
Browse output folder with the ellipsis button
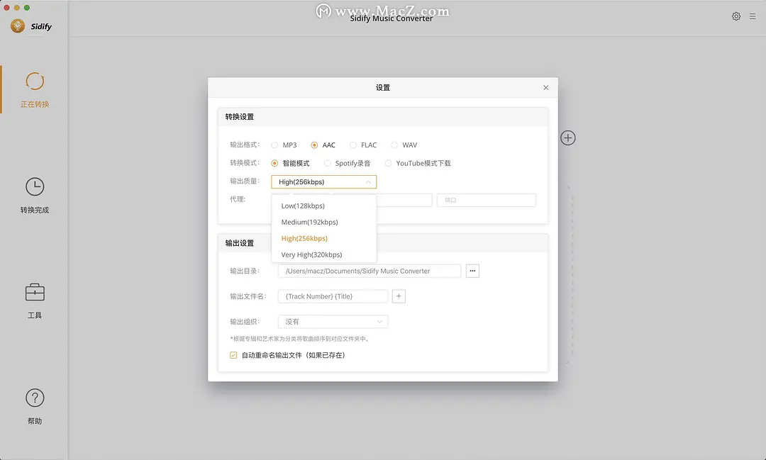click(x=472, y=271)
